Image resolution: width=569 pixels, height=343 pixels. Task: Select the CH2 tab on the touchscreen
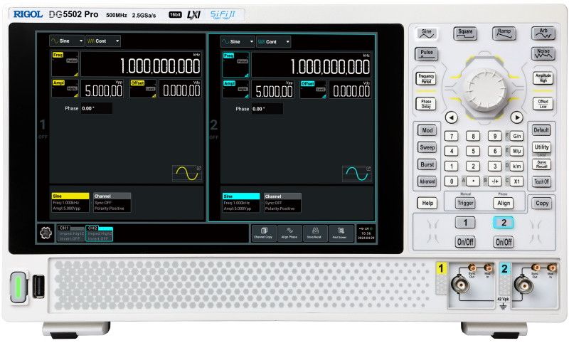(x=100, y=233)
